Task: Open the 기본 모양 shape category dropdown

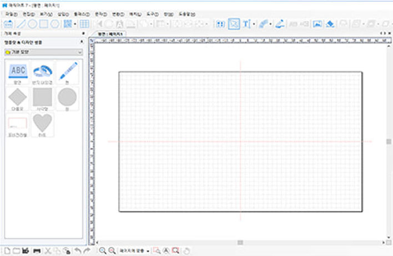Action: coord(42,52)
